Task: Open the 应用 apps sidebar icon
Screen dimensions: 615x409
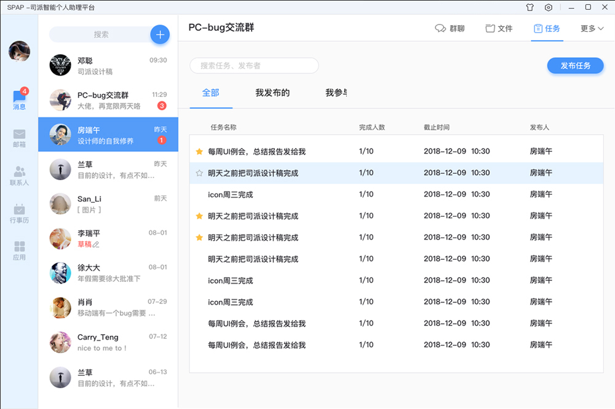Action: click(x=19, y=251)
